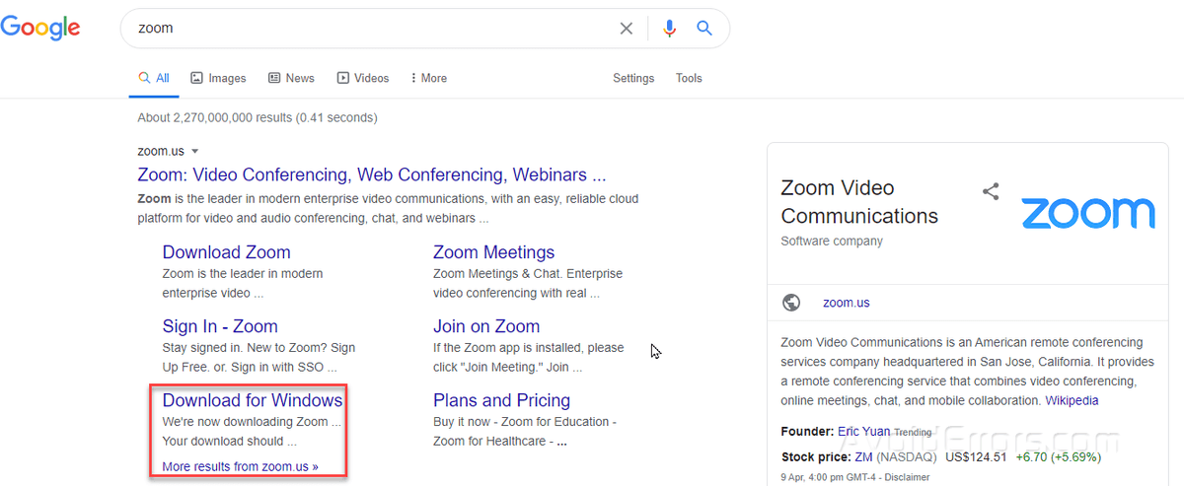Share the Zoom knowledge panel
The height and width of the screenshot is (486, 1184).
(991, 192)
